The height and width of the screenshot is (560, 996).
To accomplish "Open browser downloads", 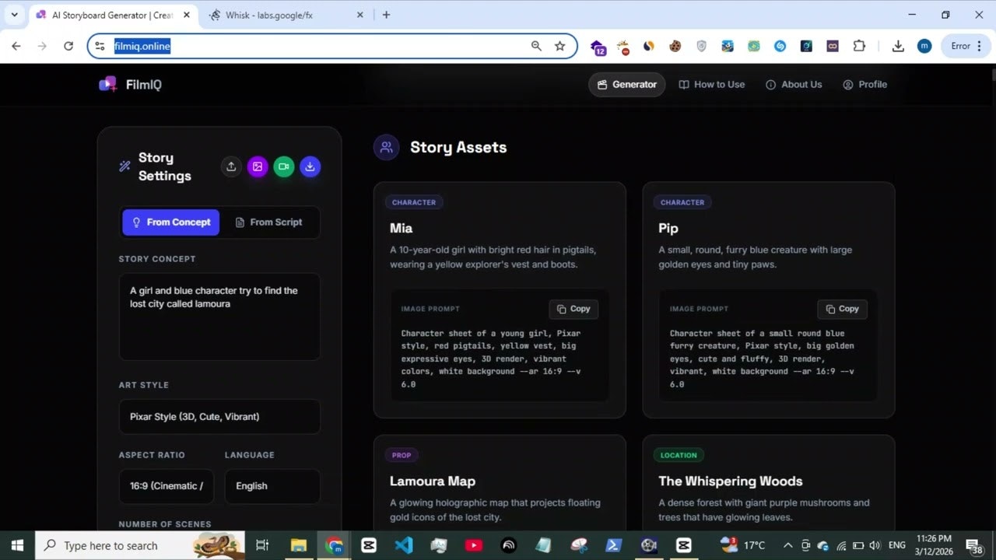I will pos(898,46).
